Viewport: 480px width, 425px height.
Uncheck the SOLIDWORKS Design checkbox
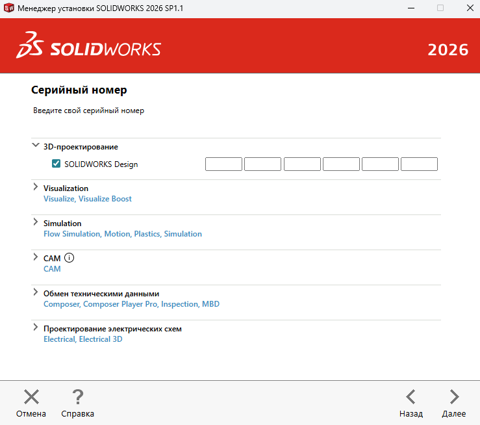(56, 164)
